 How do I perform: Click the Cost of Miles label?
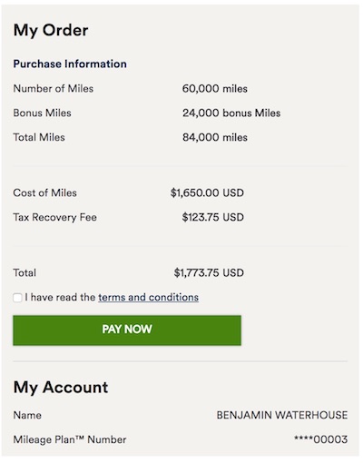click(44, 192)
